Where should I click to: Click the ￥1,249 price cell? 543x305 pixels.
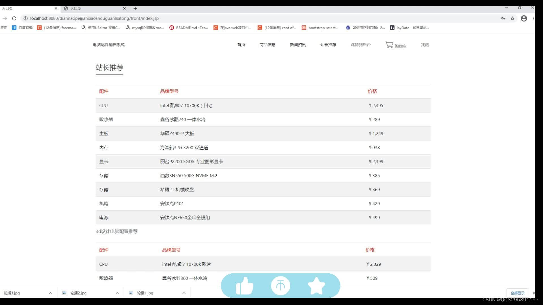(x=376, y=134)
